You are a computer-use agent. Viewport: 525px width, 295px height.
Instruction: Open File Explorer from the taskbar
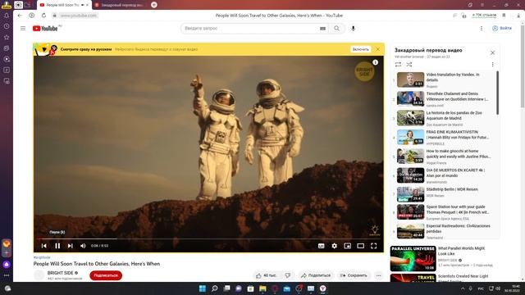coord(262,288)
